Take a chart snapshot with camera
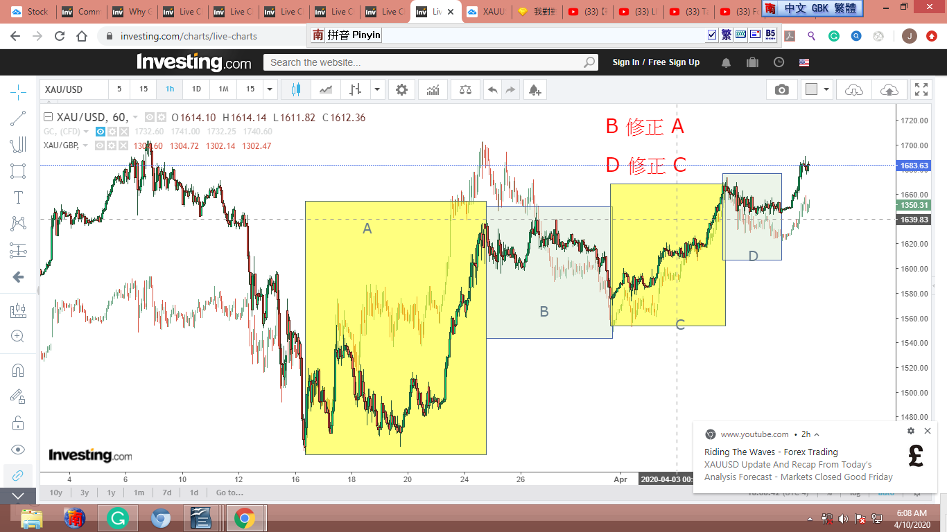 tap(782, 89)
